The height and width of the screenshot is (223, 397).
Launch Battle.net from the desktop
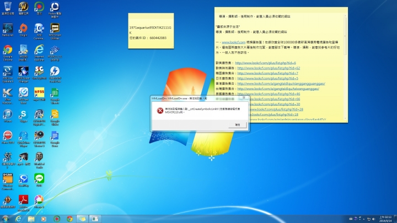[8, 30]
